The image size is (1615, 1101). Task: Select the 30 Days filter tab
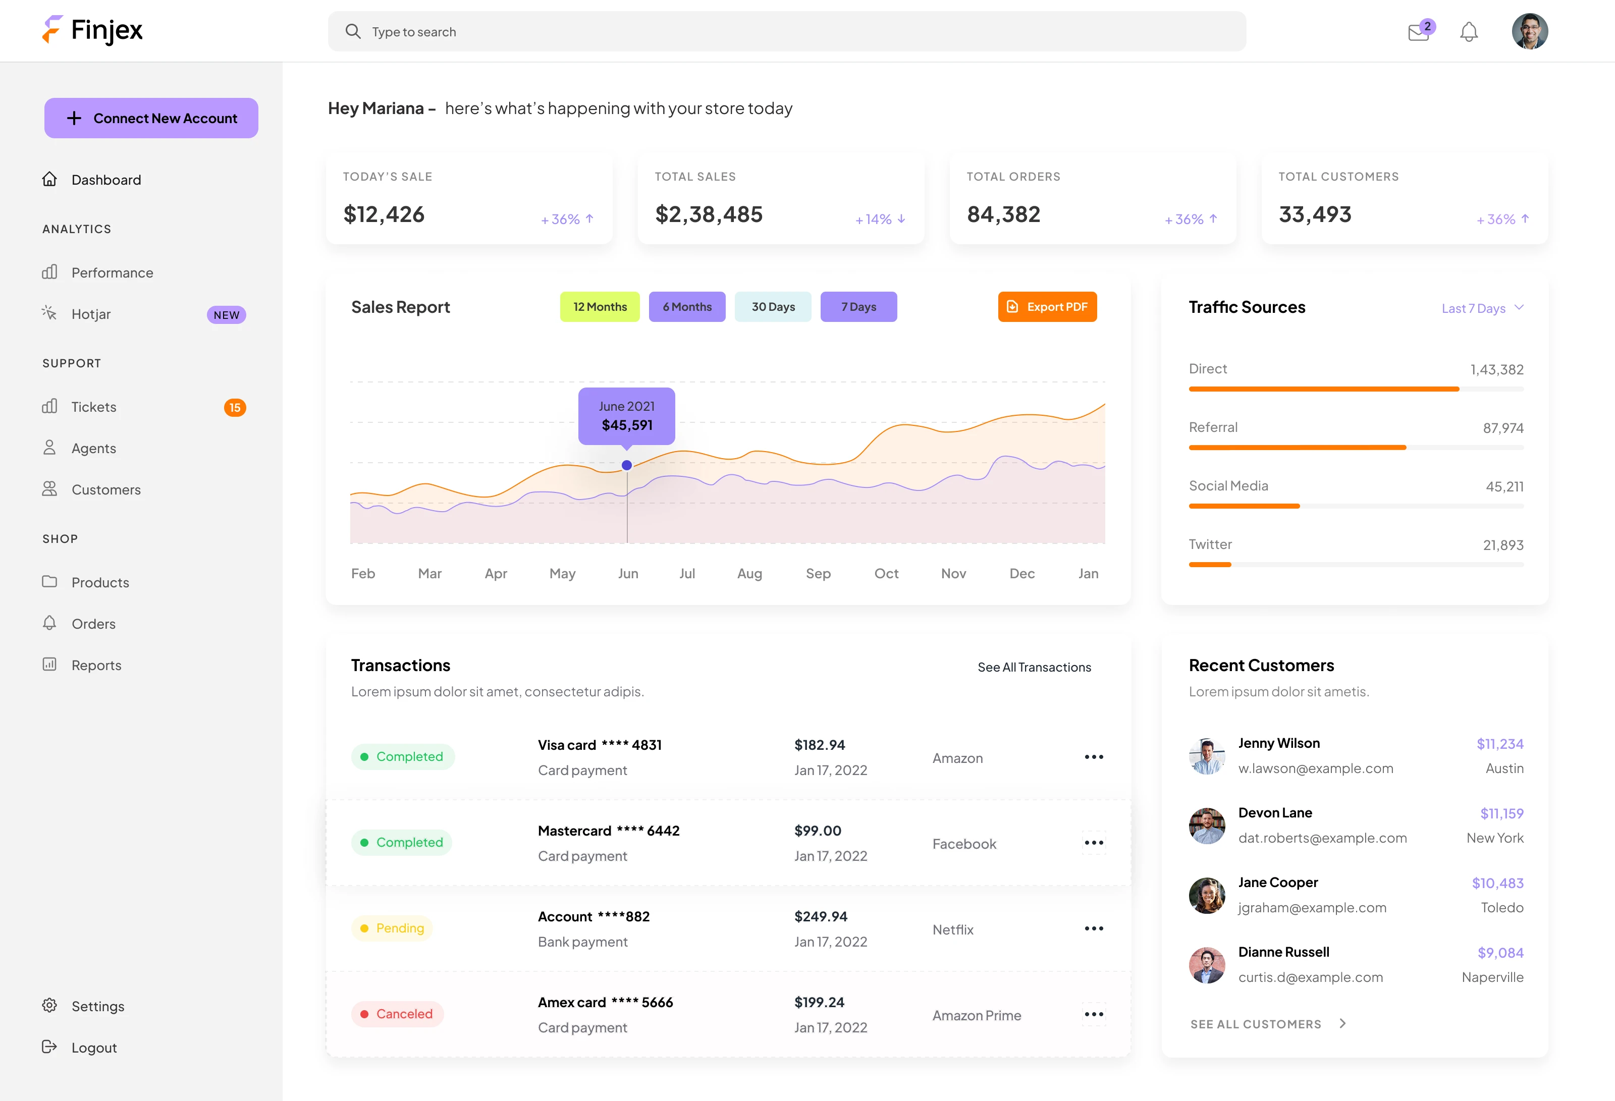(x=772, y=306)
